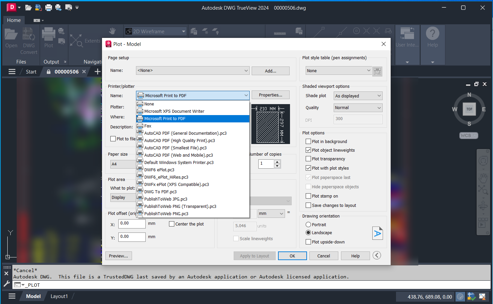Close the command line with X icon
This screenshot has height=304, width=493.
click(6, 273)
